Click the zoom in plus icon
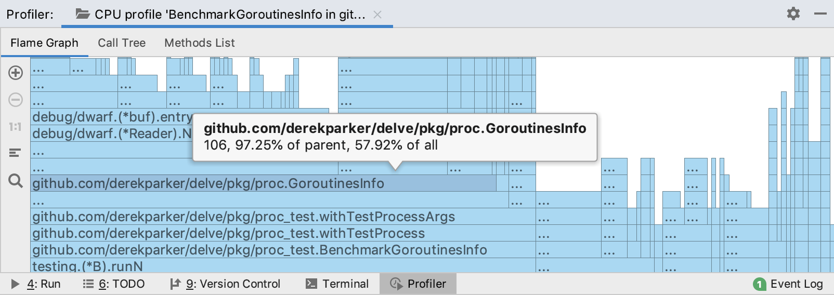Screen dimensions: 834x295 [x=16, y=73]
